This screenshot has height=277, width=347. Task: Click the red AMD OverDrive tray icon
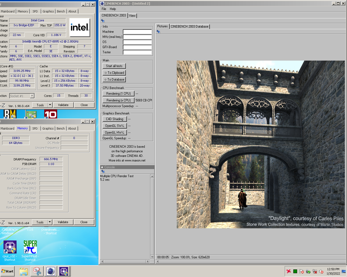[289, 271]
